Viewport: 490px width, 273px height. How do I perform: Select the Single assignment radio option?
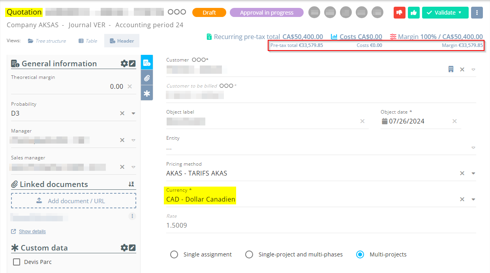point(174,254)
